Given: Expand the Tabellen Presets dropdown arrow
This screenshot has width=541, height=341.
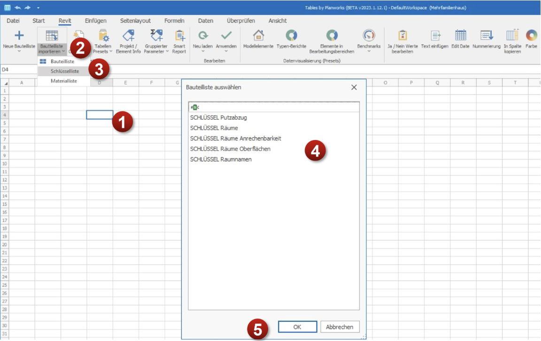Looking at the screenshot, I should [111, 52].
